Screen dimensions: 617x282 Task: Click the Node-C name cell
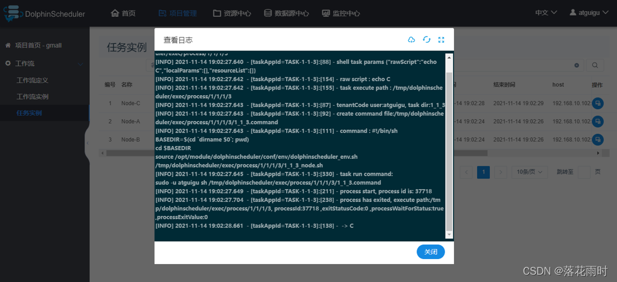point(130,103)
